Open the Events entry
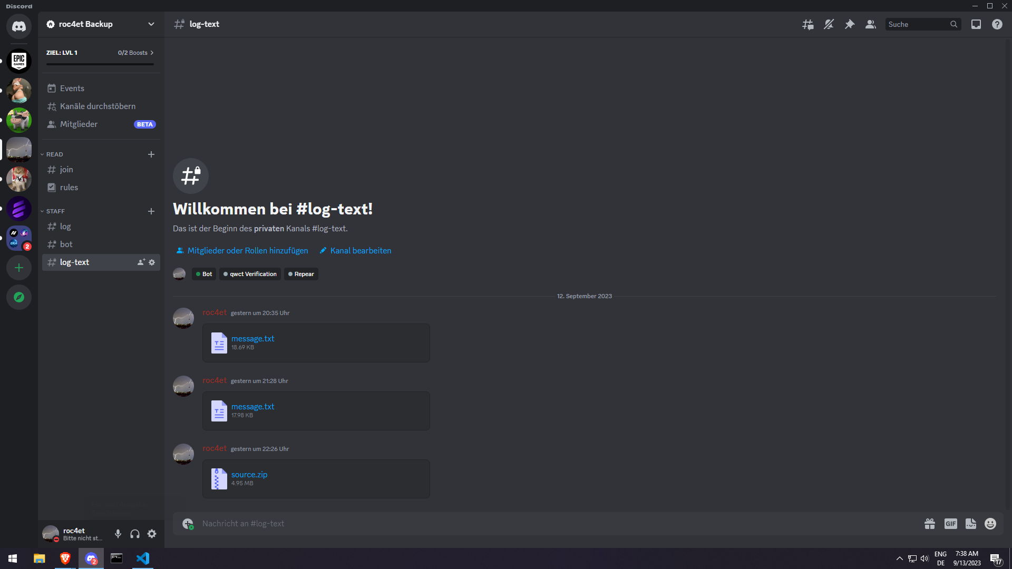 click(x=72, y=89)
